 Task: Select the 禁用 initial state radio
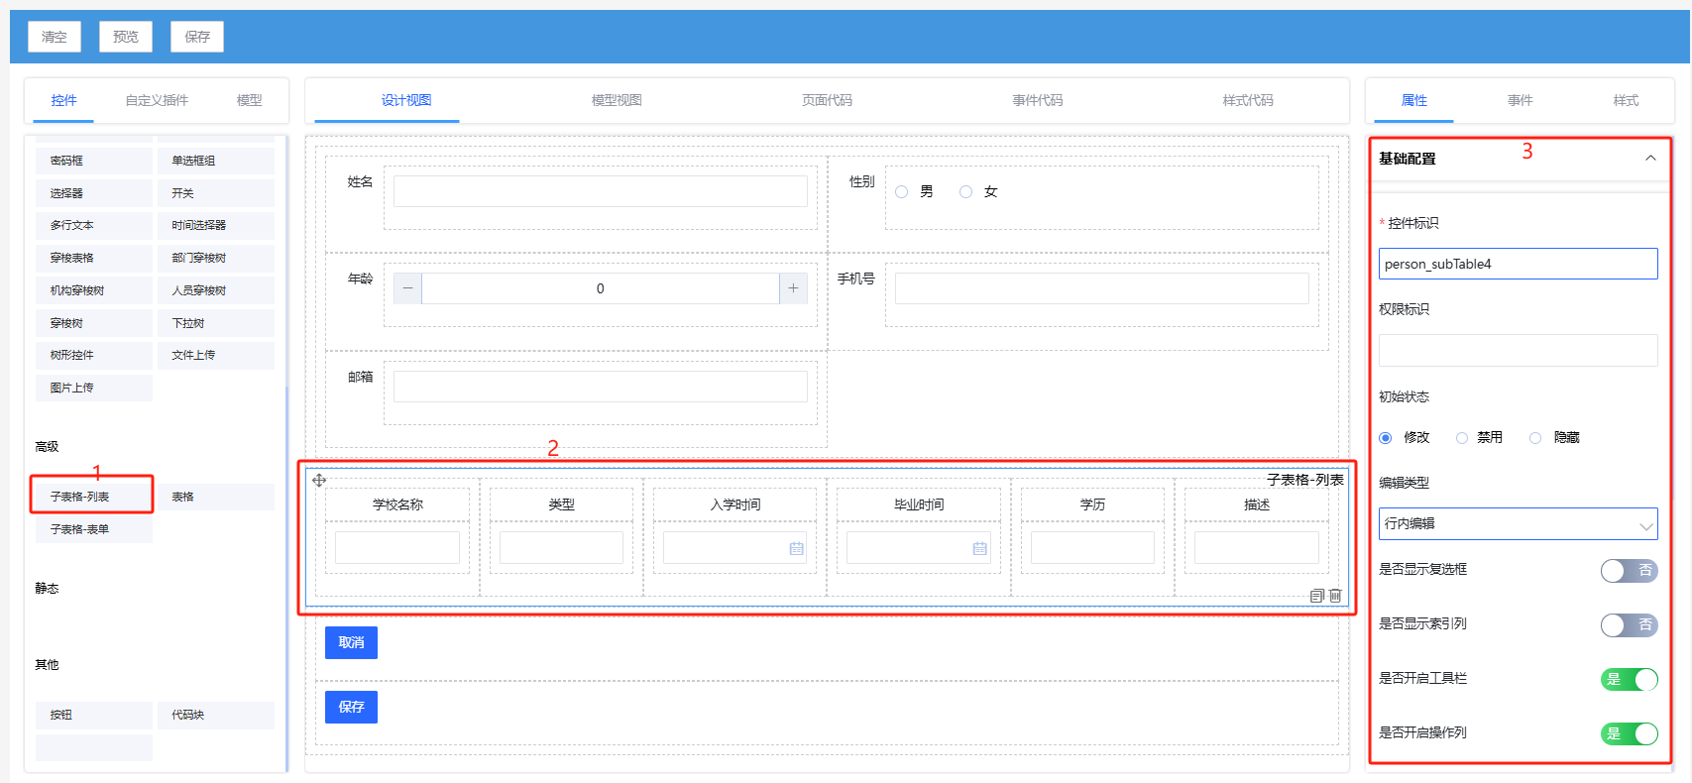click(x=1462, y=438)
